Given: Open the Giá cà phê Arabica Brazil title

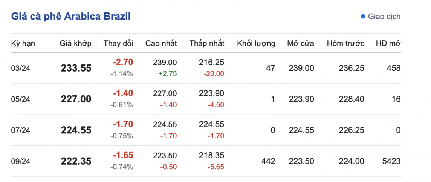Looking at the screenshot, I should click(71, 17).
